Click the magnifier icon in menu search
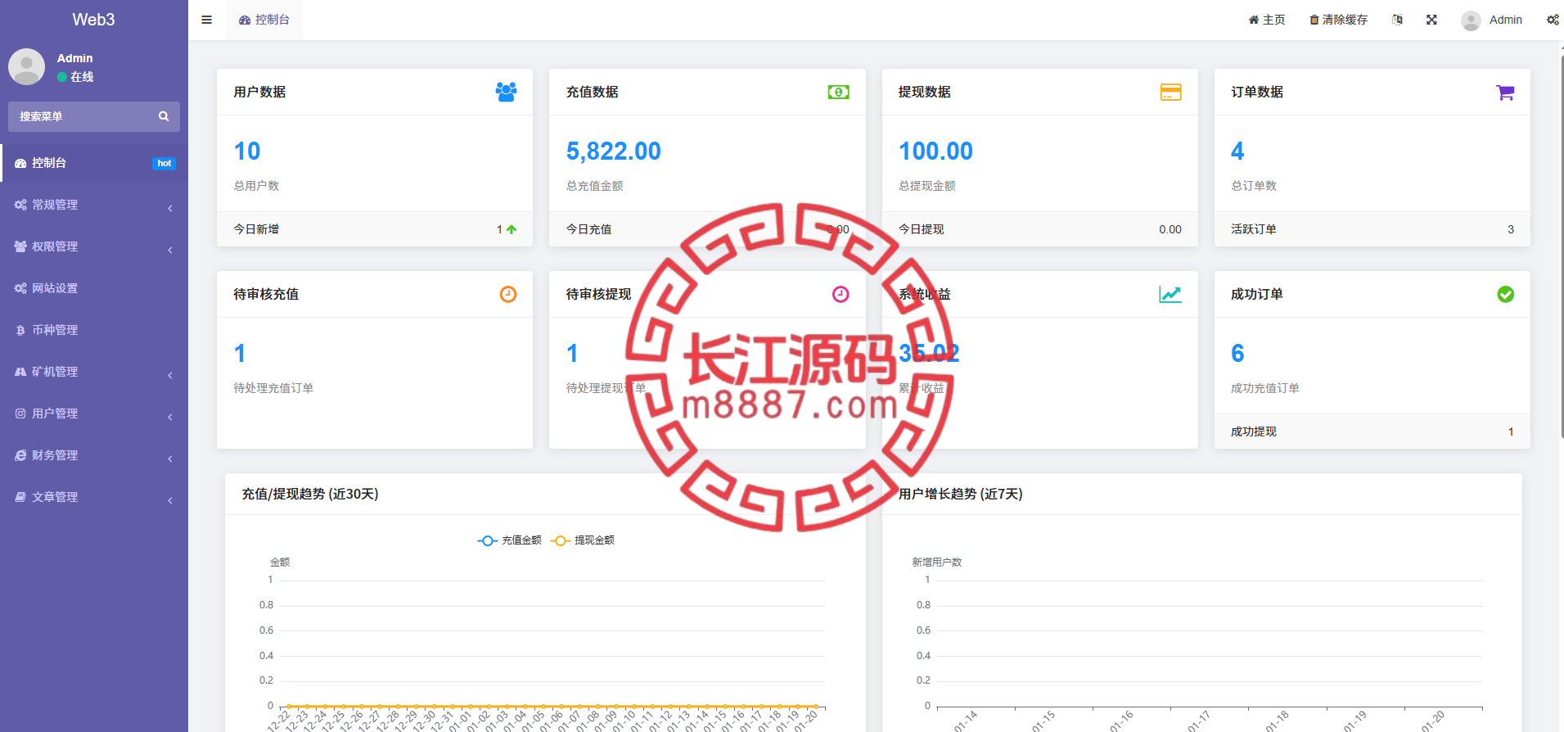1564x732 pixels. (164, 116)
